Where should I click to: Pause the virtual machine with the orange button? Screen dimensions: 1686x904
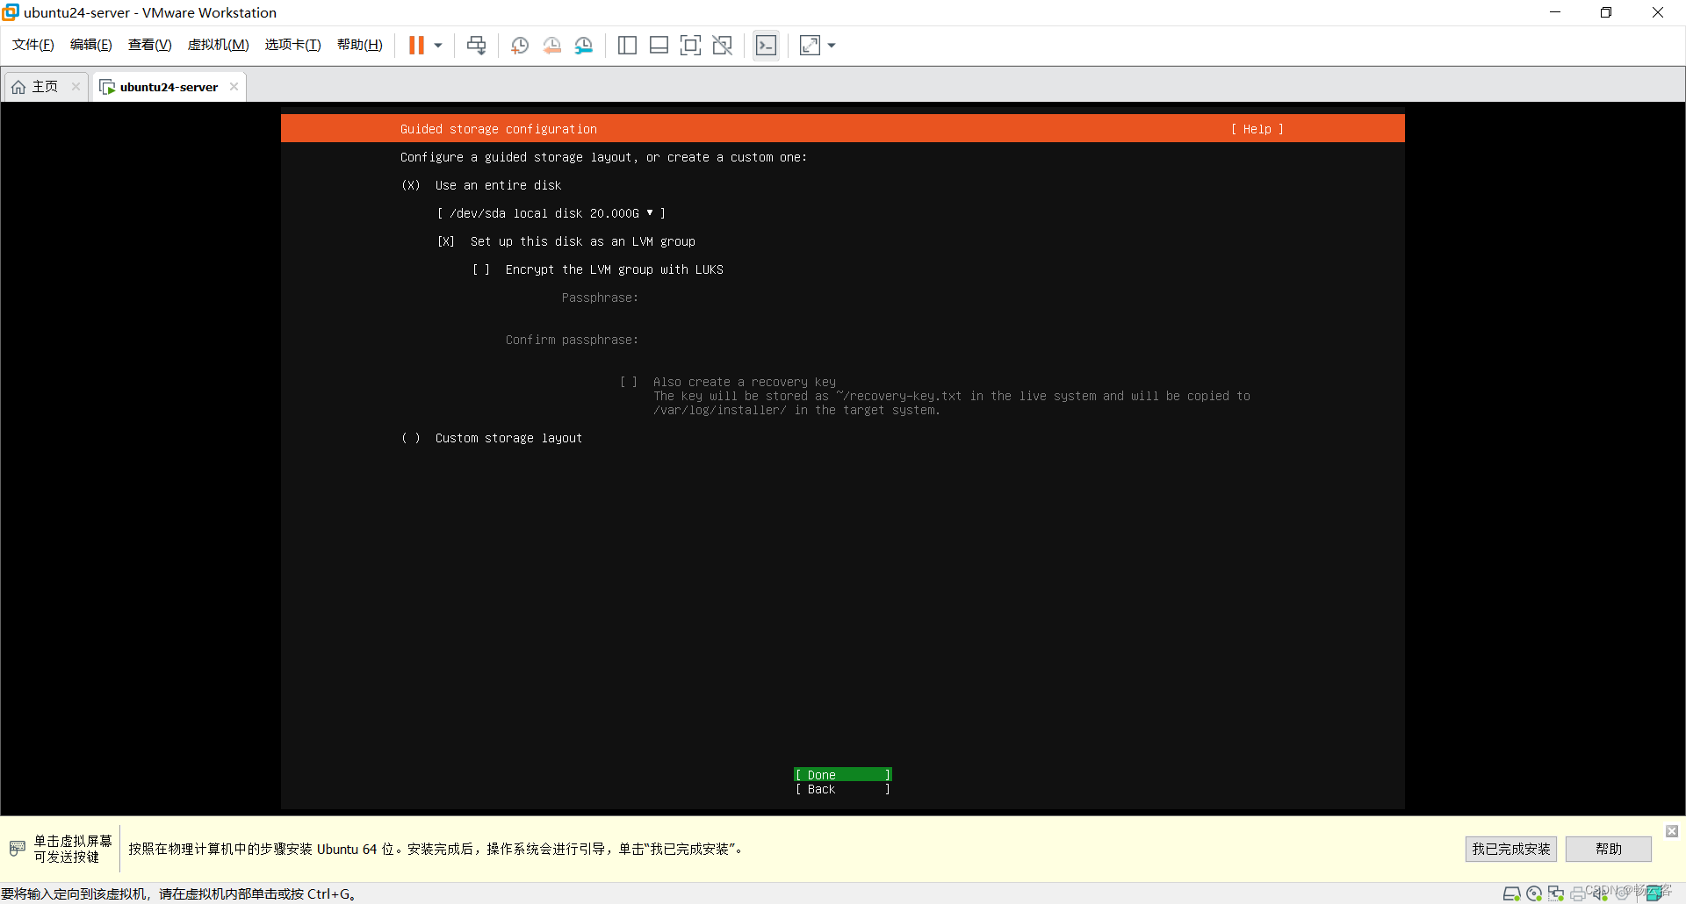coord(416,45)
